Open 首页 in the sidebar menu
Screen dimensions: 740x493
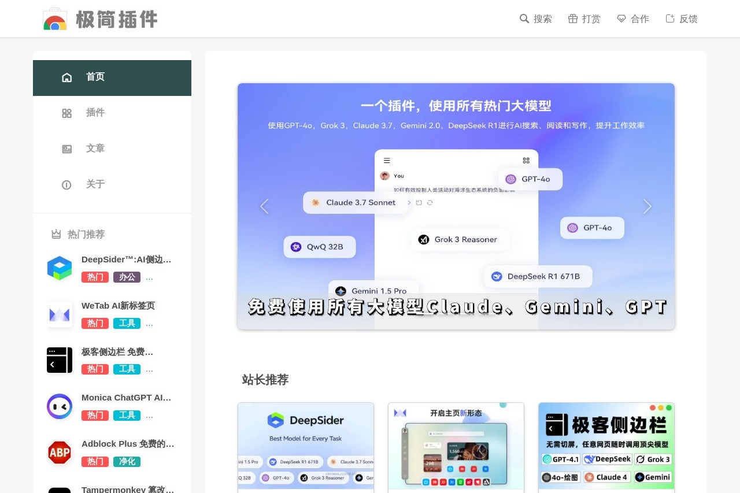pos(112,78)
